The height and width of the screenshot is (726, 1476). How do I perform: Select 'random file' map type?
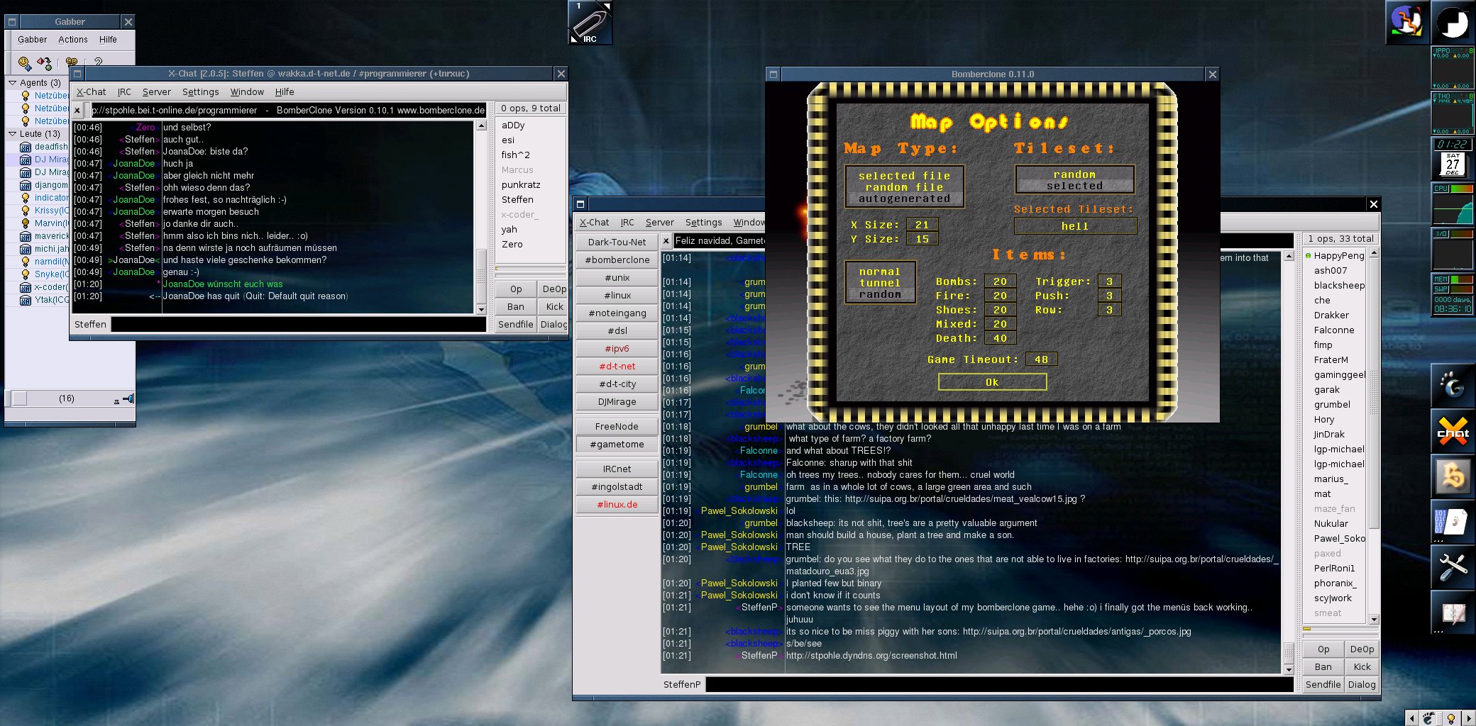pyautogui.click(x=904, y=186)
